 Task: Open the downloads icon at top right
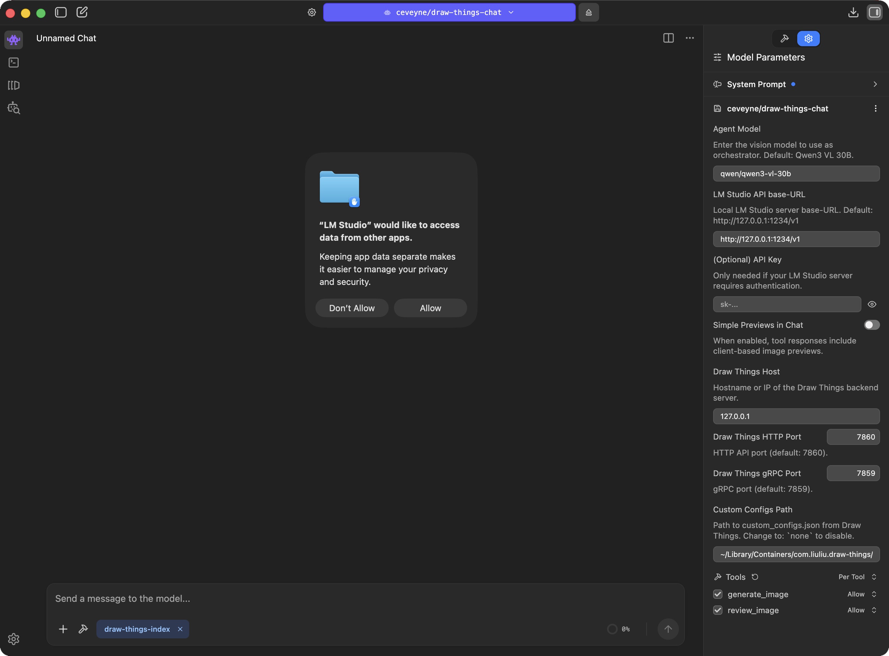click(853, 12)
